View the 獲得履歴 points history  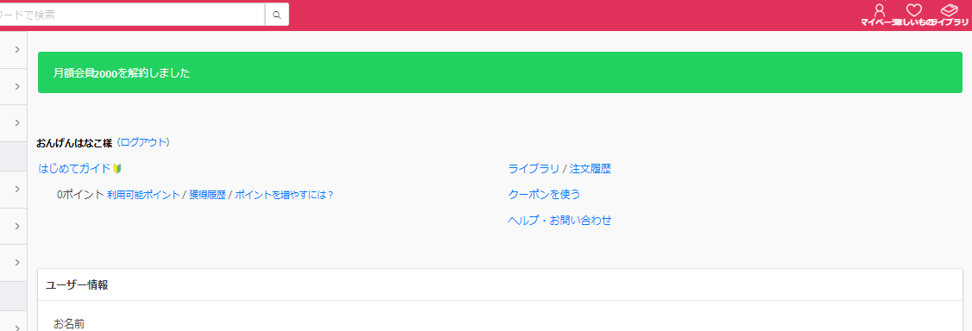click(207, 194)
